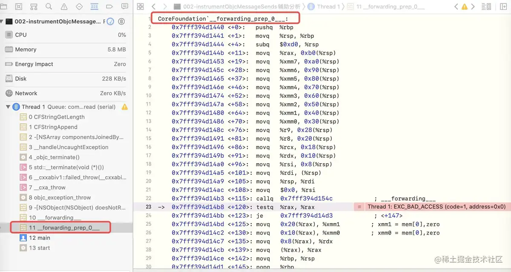Open the related items grid menu

tap(140, 6)
